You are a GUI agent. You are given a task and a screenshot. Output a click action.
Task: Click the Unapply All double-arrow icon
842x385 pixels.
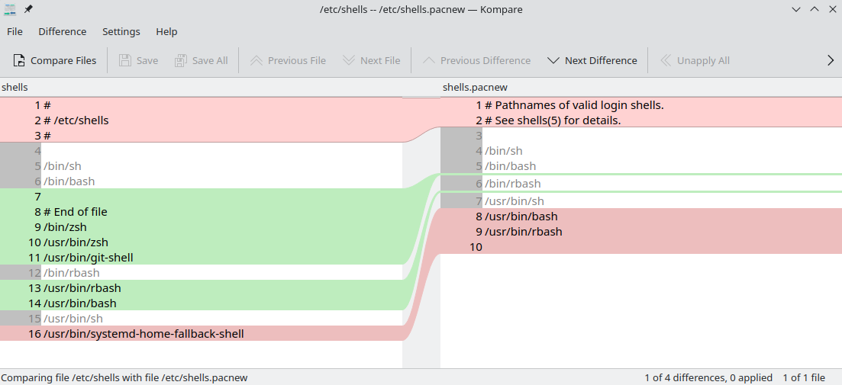click(666, 60)
